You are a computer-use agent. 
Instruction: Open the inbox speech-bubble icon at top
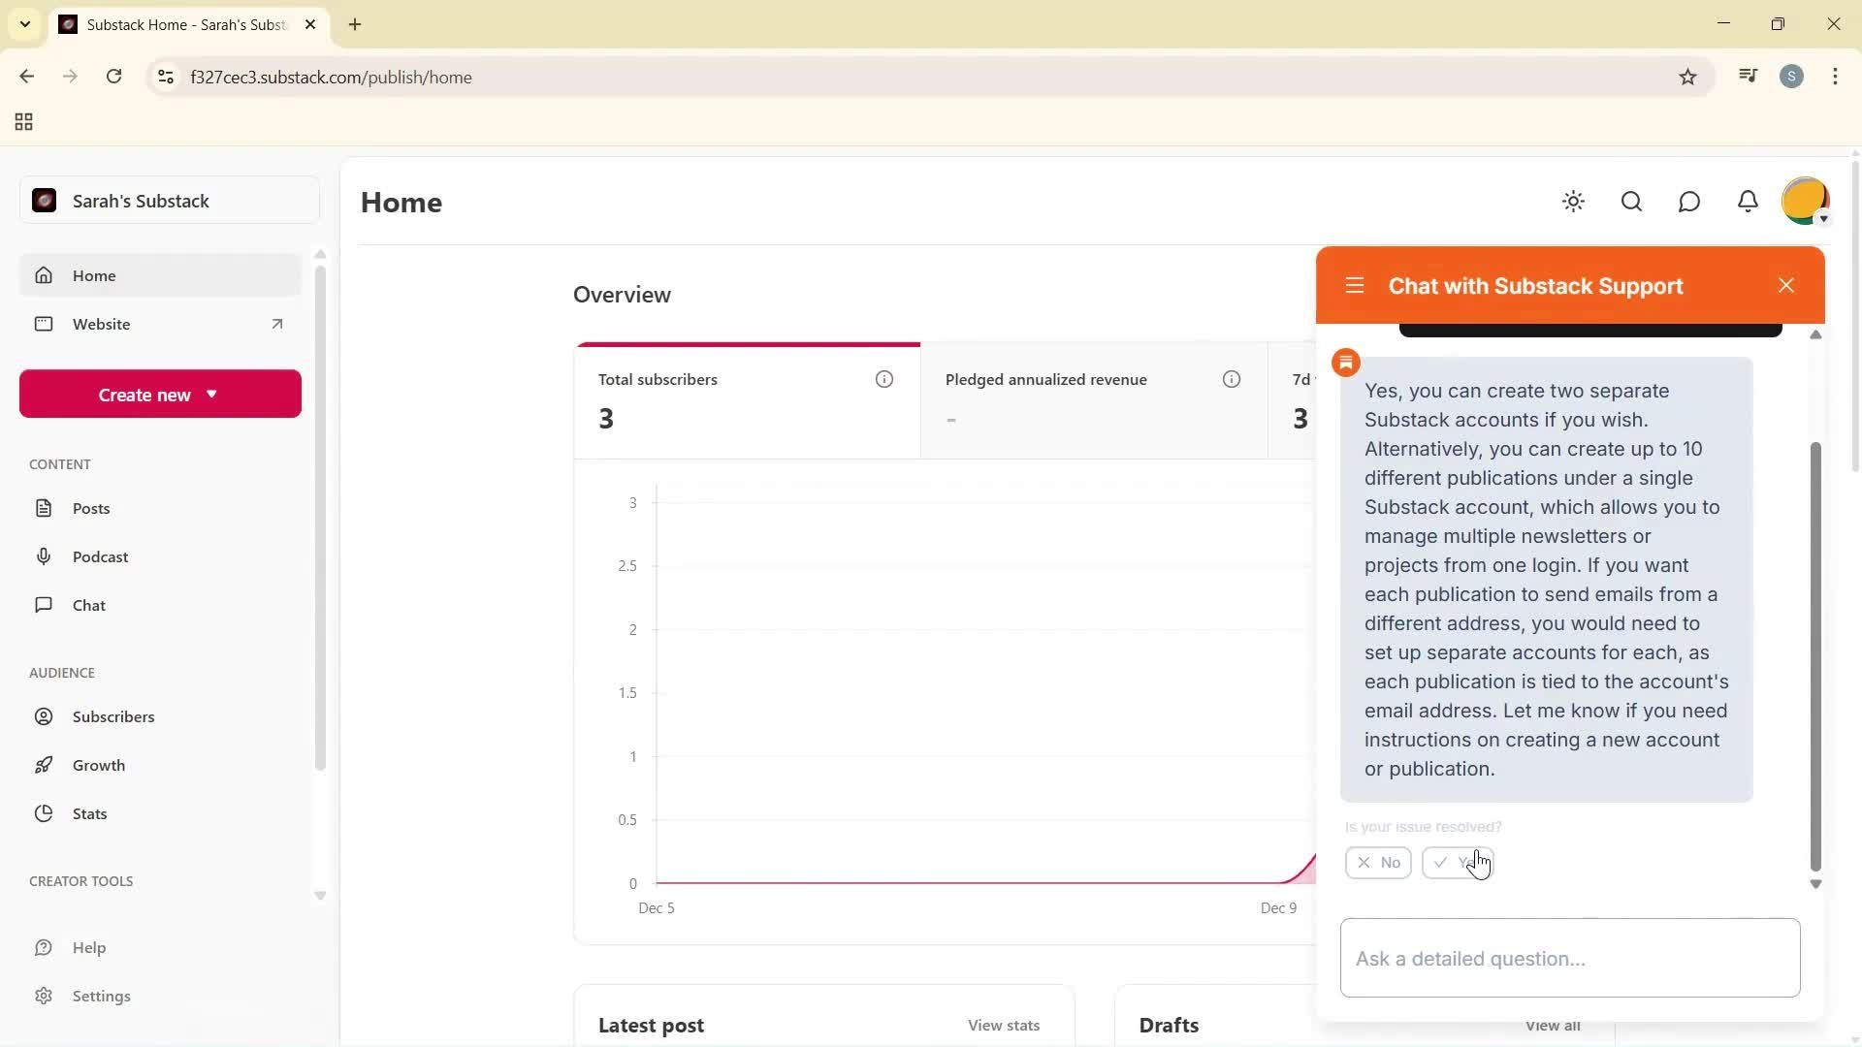tap(1689, 202)
